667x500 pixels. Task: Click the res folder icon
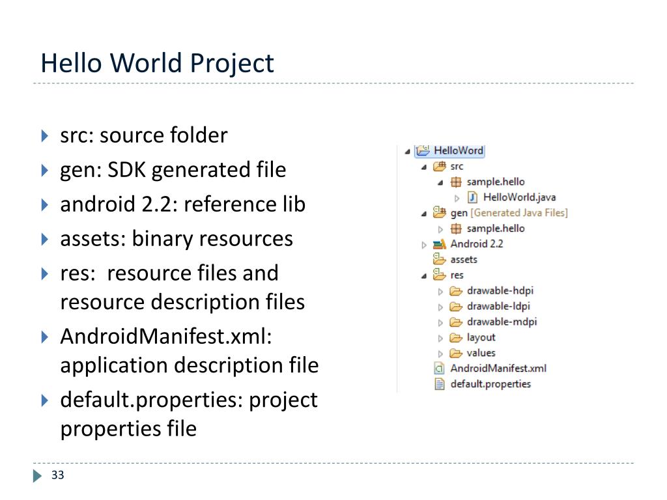(x=440, y=275)
